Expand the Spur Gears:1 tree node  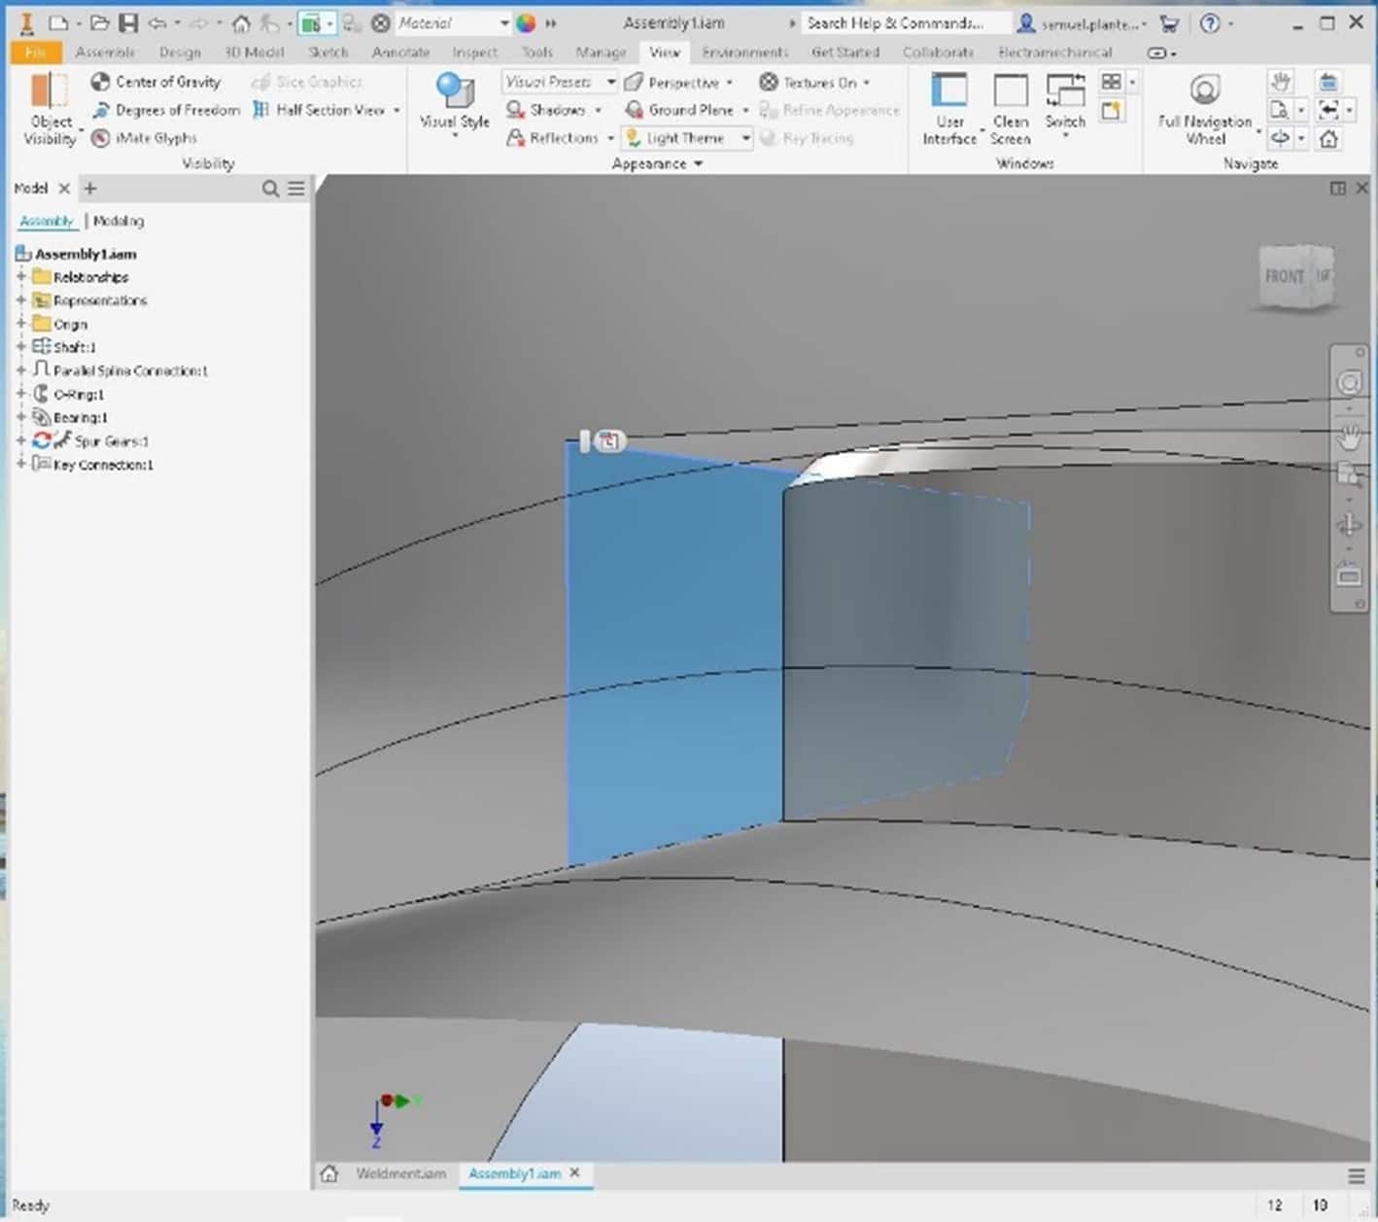(x=19, y=440)
